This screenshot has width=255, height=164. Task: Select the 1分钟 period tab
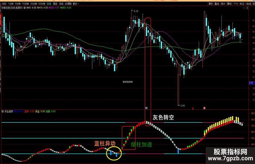pos(10,4)
